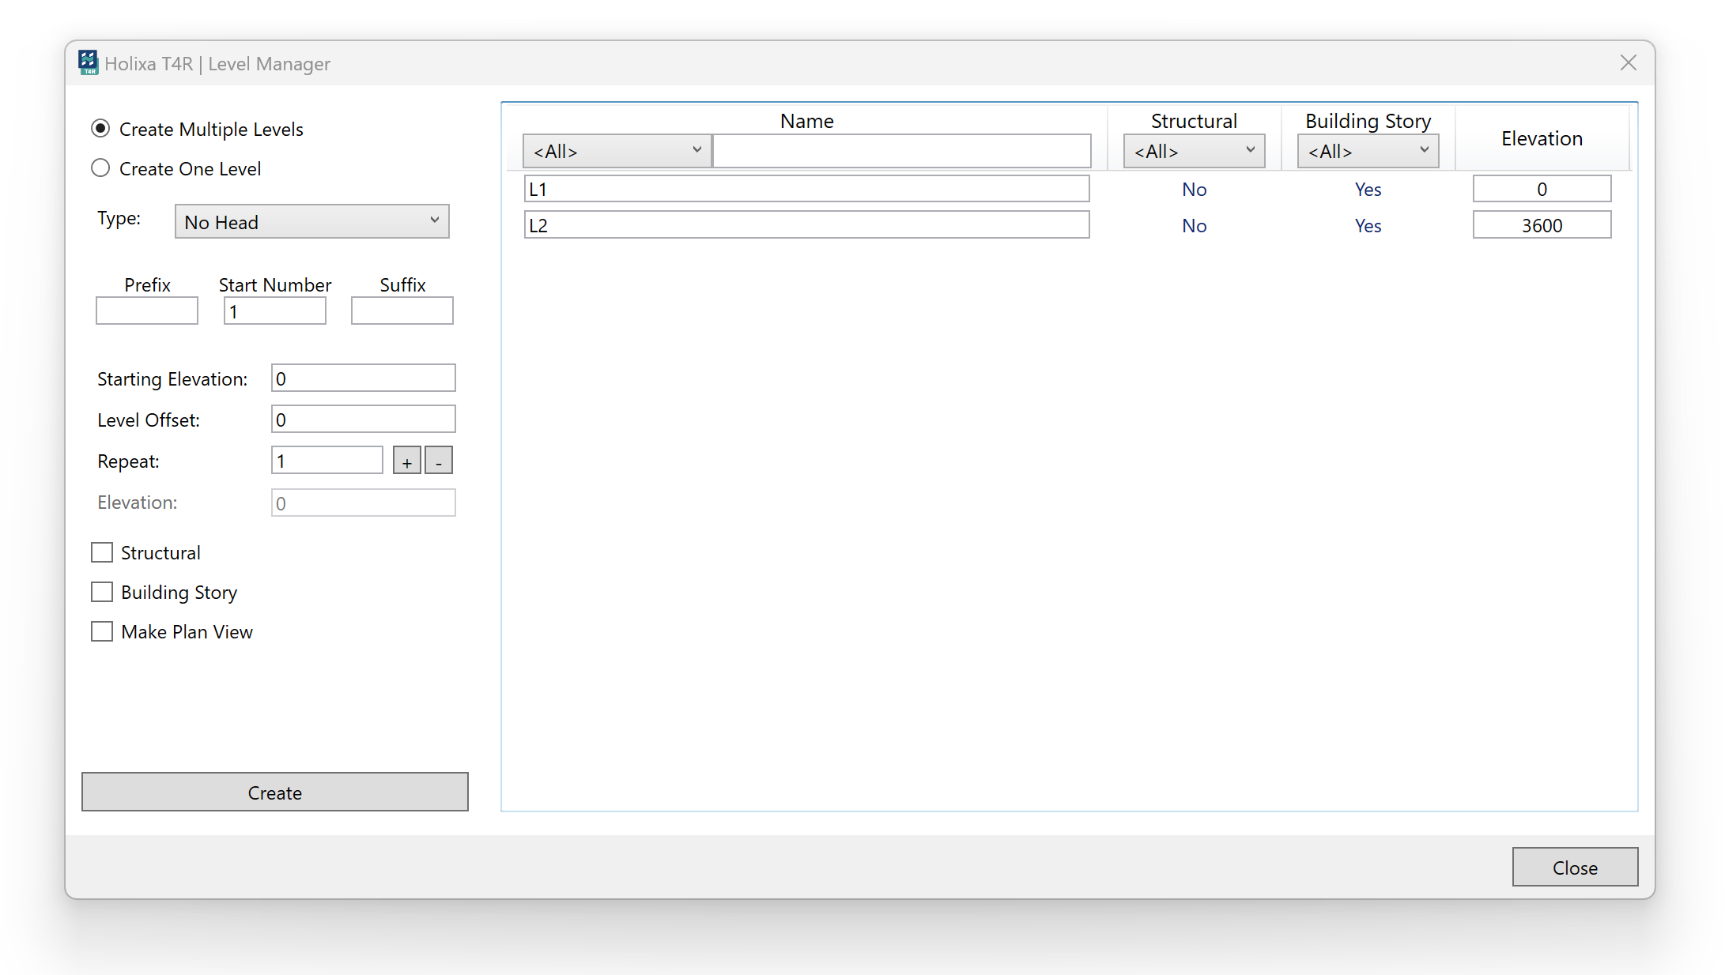Edit the 3600 elevation value

[x=1541, y=225]
